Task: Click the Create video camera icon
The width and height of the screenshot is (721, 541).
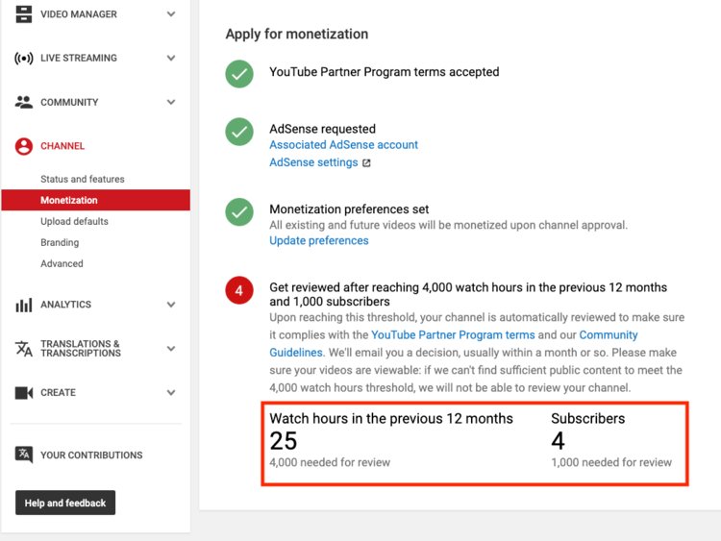Action: (24, 392)
